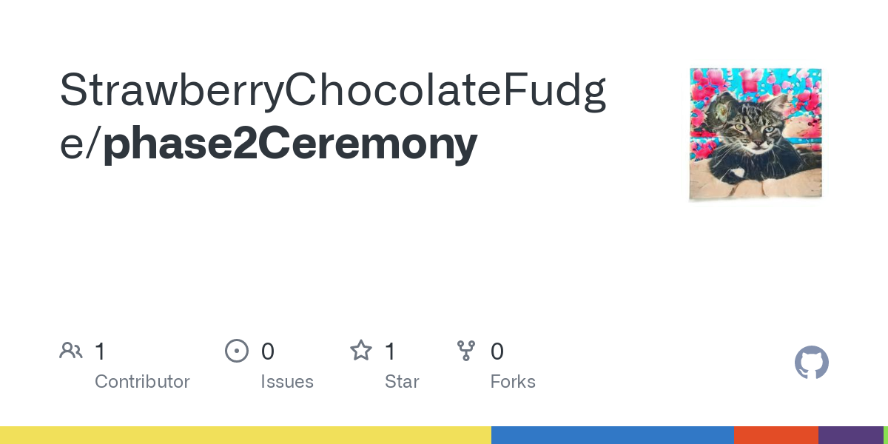Image resolution: width=888 pixels, height=444 pixels.
Task: Click the Star label text
Action: pyautogui.click(x=402, y=382)
